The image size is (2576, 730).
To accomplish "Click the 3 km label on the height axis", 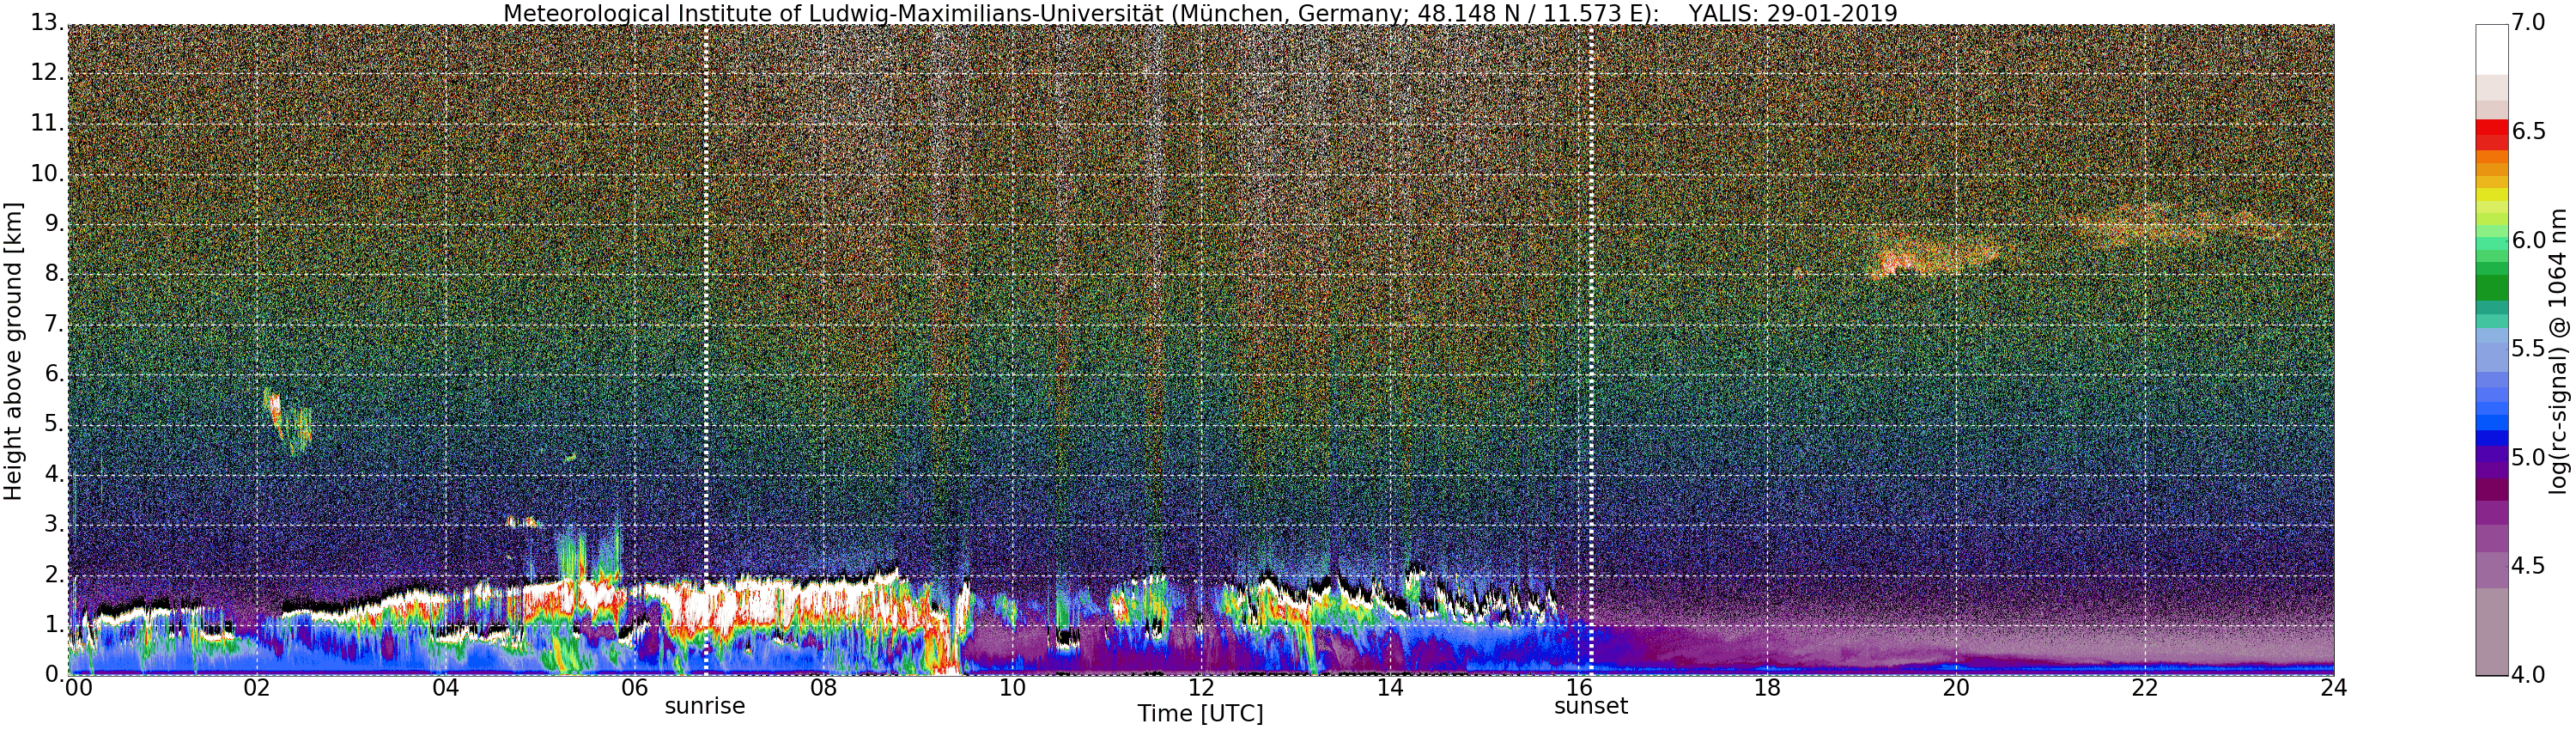I will click(x=54, y=523).
